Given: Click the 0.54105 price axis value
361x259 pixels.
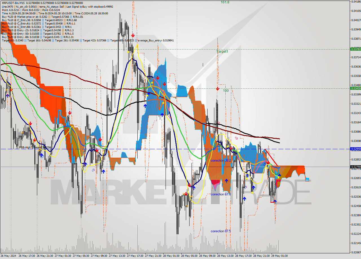Looking at the screenshot, I should point(356,11).
